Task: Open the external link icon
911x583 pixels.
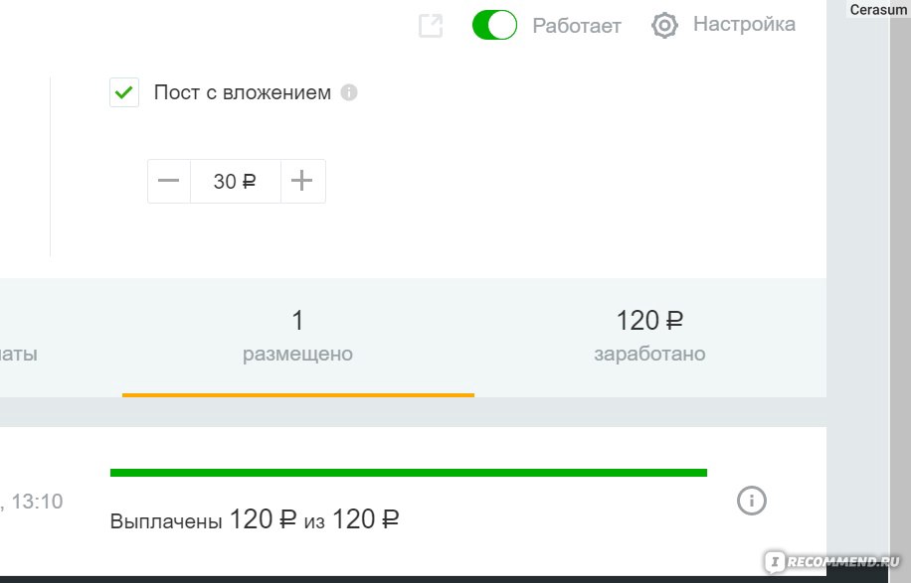Action: 431,26
